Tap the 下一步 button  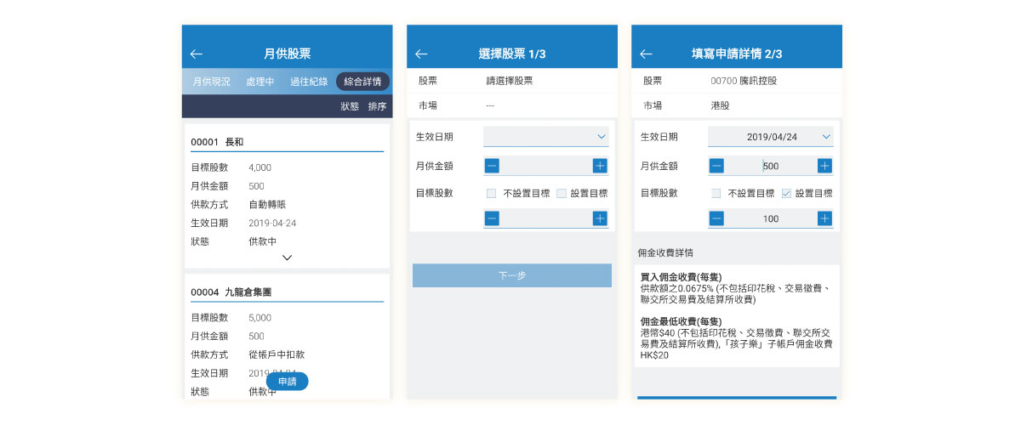[x=511, y=275]
